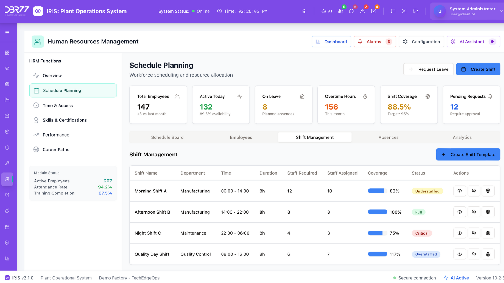
Task: Open Configuration options button
Action: click(421, 42)
